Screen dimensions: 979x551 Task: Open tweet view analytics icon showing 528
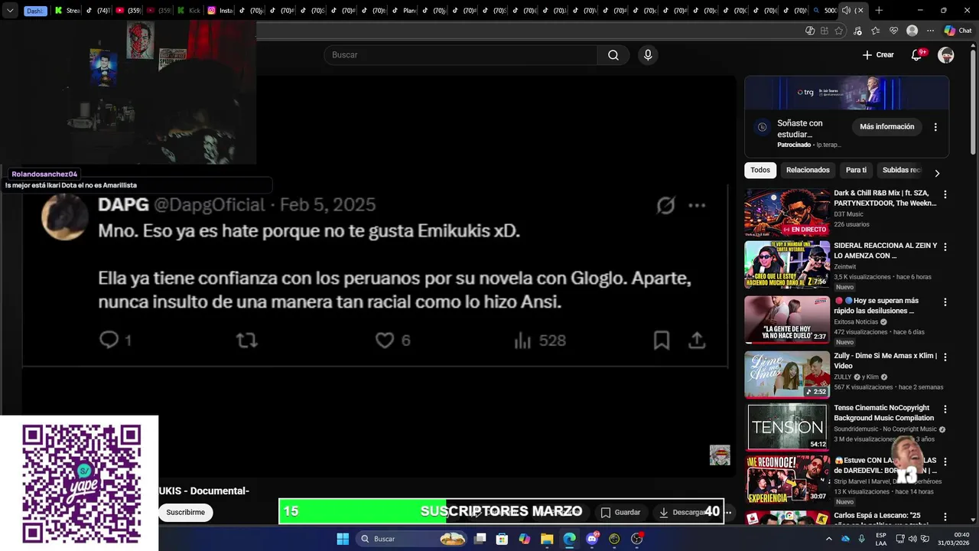[x=523, y=341]
